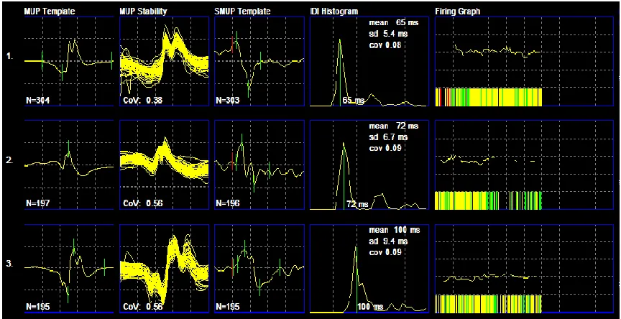
Task: Click the N=197 count label
Action: coord(38,204)
